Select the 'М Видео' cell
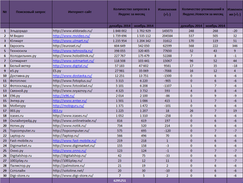 31,36
